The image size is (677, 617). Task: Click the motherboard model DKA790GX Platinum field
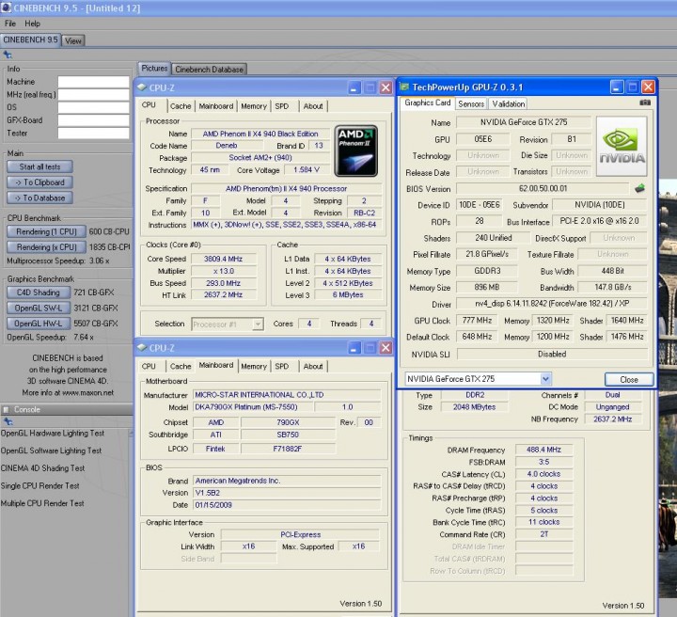click(x=252, y=406)
